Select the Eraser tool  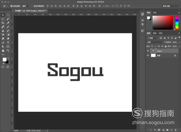click(x=3, y=35)
